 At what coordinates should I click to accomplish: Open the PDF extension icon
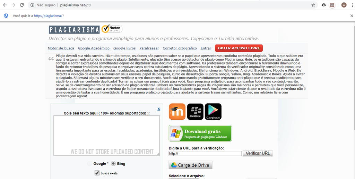pyautogui.click(x=332, y=5)
